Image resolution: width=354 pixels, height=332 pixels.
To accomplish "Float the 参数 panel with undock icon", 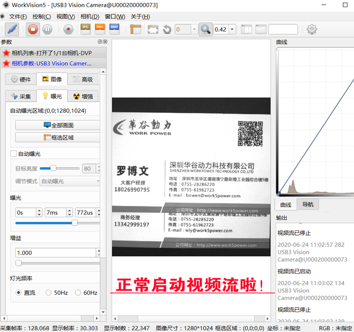I will point(100,42).
